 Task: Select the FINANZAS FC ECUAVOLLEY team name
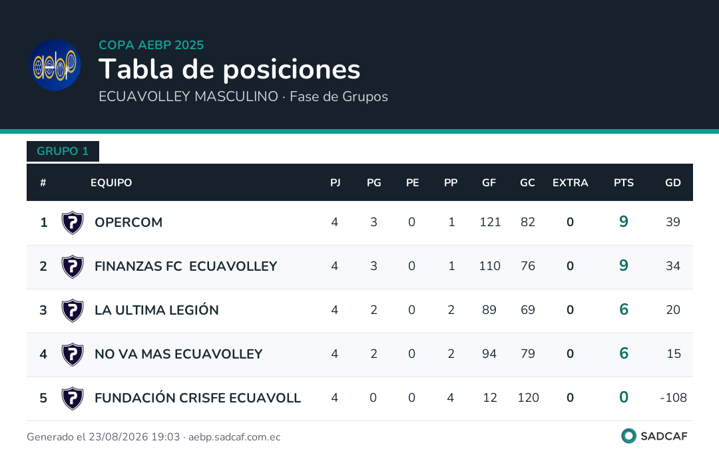pyautogui.click(x=186, y=266)
